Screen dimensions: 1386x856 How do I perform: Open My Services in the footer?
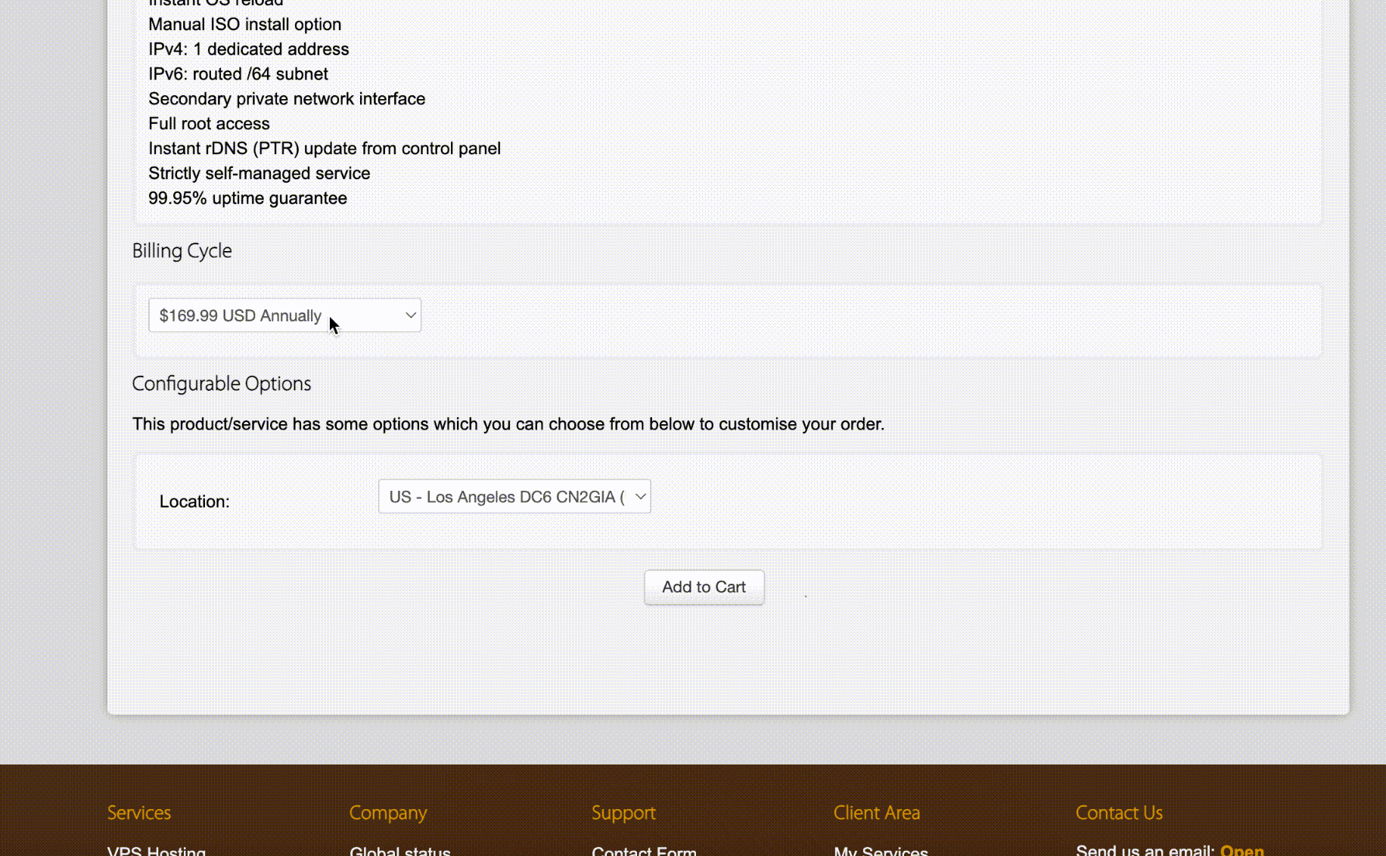tap(881, 850)
